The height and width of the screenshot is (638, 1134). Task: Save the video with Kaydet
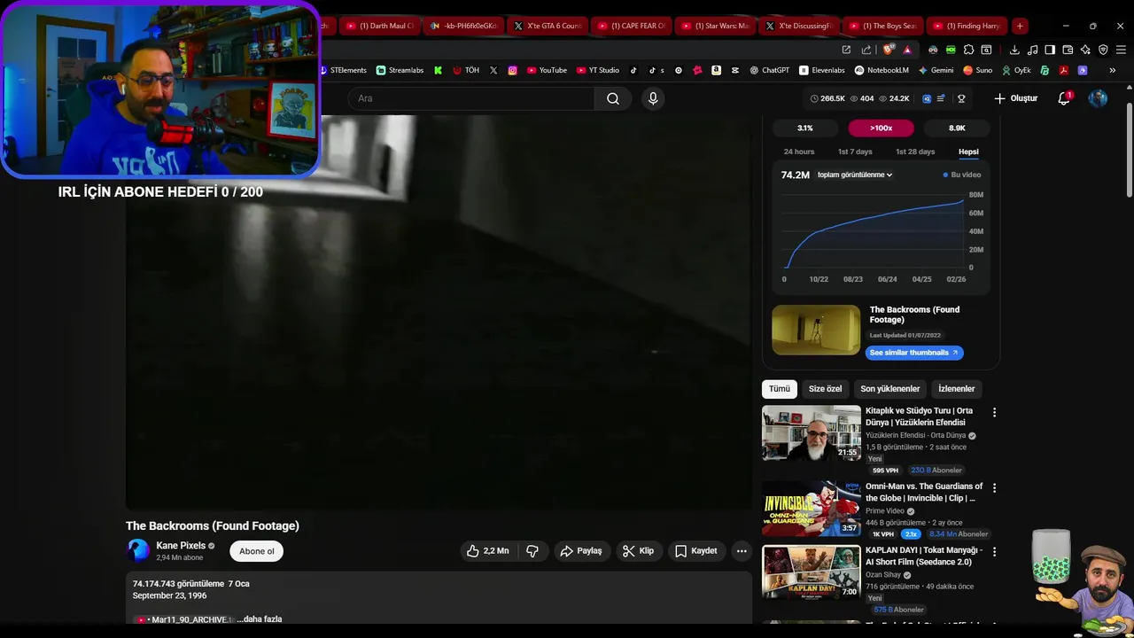click(x=696, y=551)
